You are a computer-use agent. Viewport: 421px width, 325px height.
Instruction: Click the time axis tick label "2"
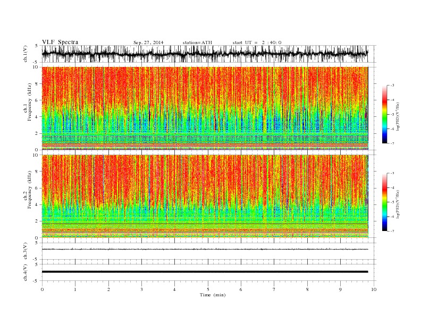tap(108, 289)
